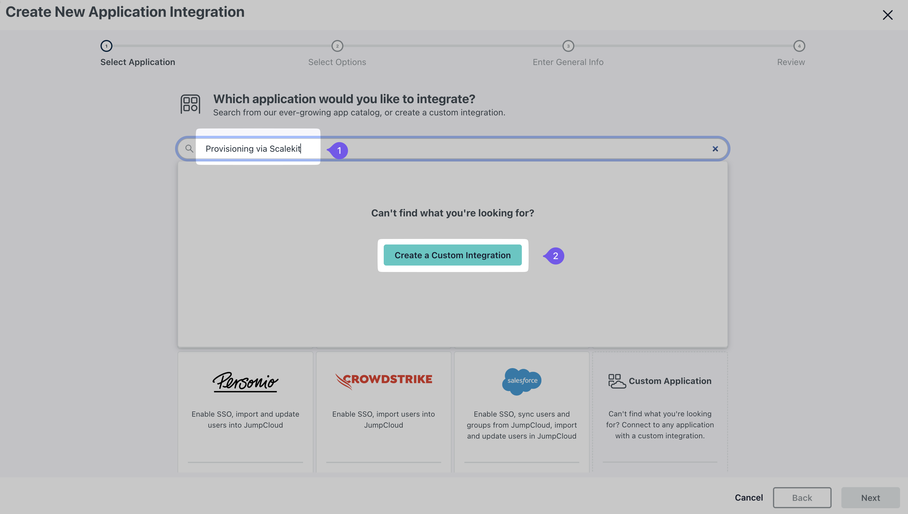Click the search magnifier icon
The width and height of the screenshot is (908, 514).
(189, 148)
